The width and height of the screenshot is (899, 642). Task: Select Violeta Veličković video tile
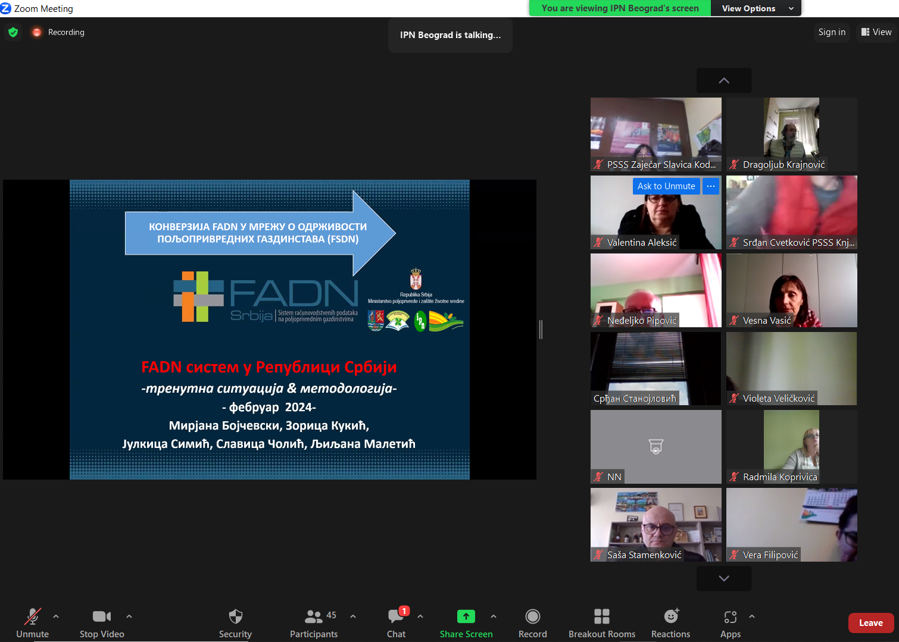point(792,369)
